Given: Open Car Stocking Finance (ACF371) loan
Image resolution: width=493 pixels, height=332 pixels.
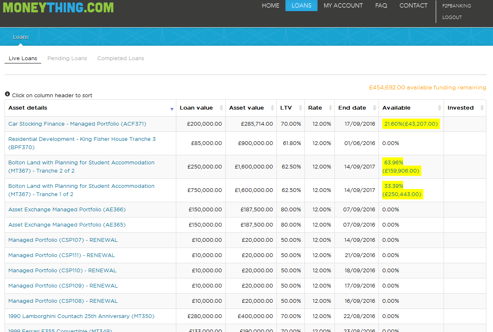Looking at the screenshot, I should (77, 124).
